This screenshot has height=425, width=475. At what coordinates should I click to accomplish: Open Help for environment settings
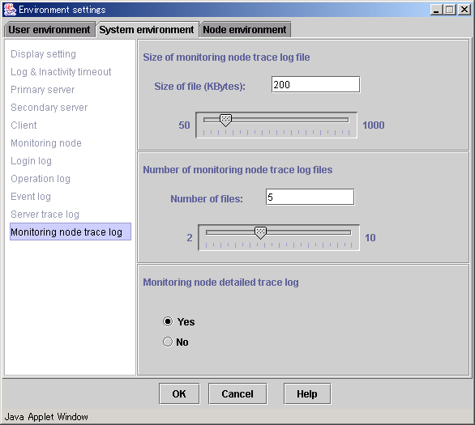[x=307, y=394]
